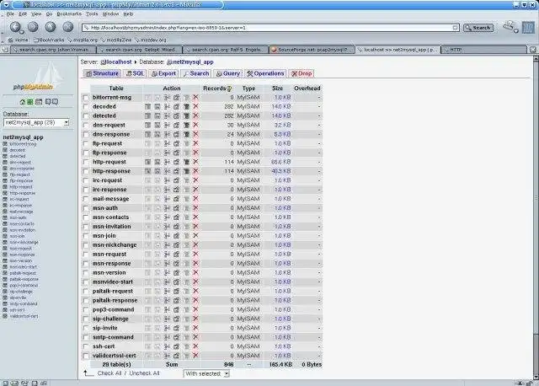Click the browser URL address field
The image size is (539, 386).
pos(270,28)
